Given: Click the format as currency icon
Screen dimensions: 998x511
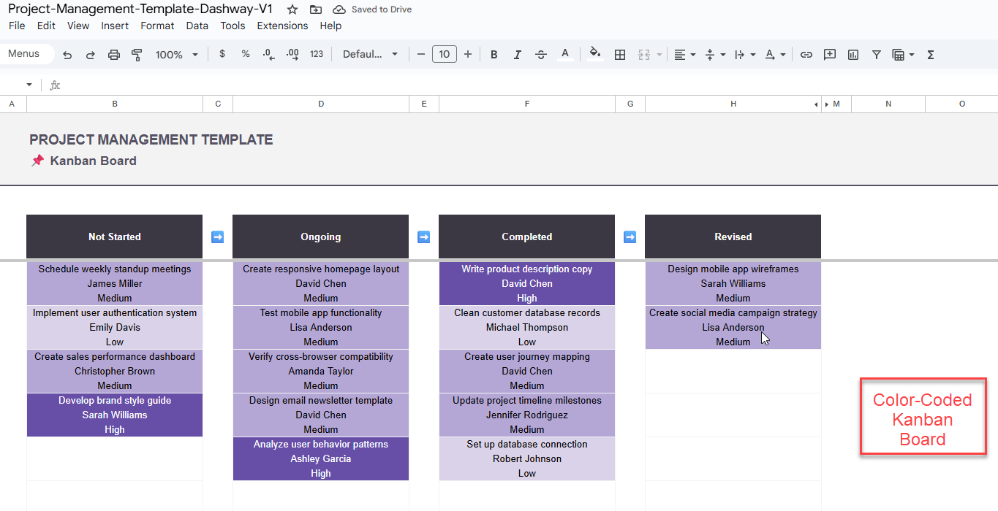Looking at the screenshot, I should pyautogui.click(x=222, y=54).
